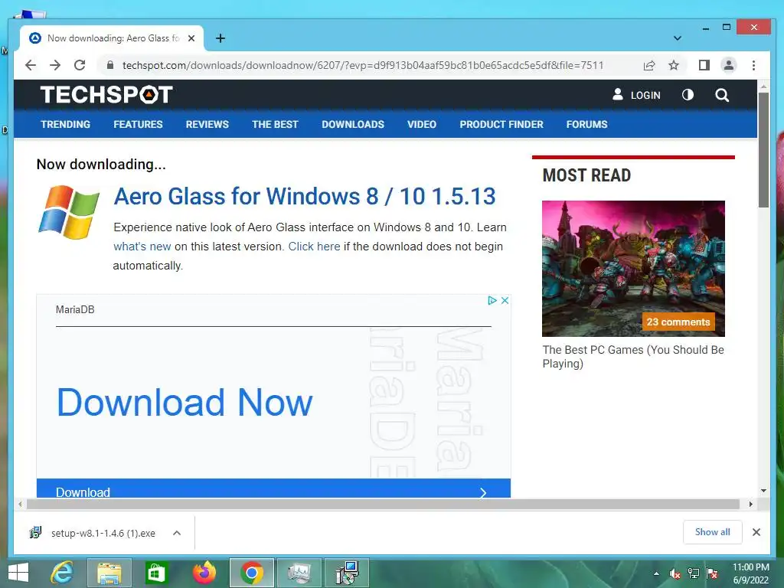Click the address bar URL
The height and width of the screenshot is (588, 784).
click(x=363, y=65)
